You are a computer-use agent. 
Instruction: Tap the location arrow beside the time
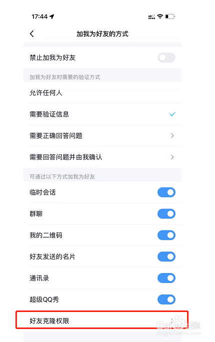click(x=52, y=16)
